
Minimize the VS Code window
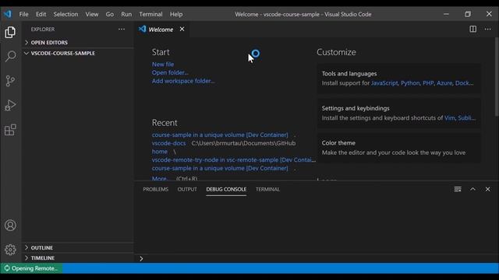(x=446, y=14)
